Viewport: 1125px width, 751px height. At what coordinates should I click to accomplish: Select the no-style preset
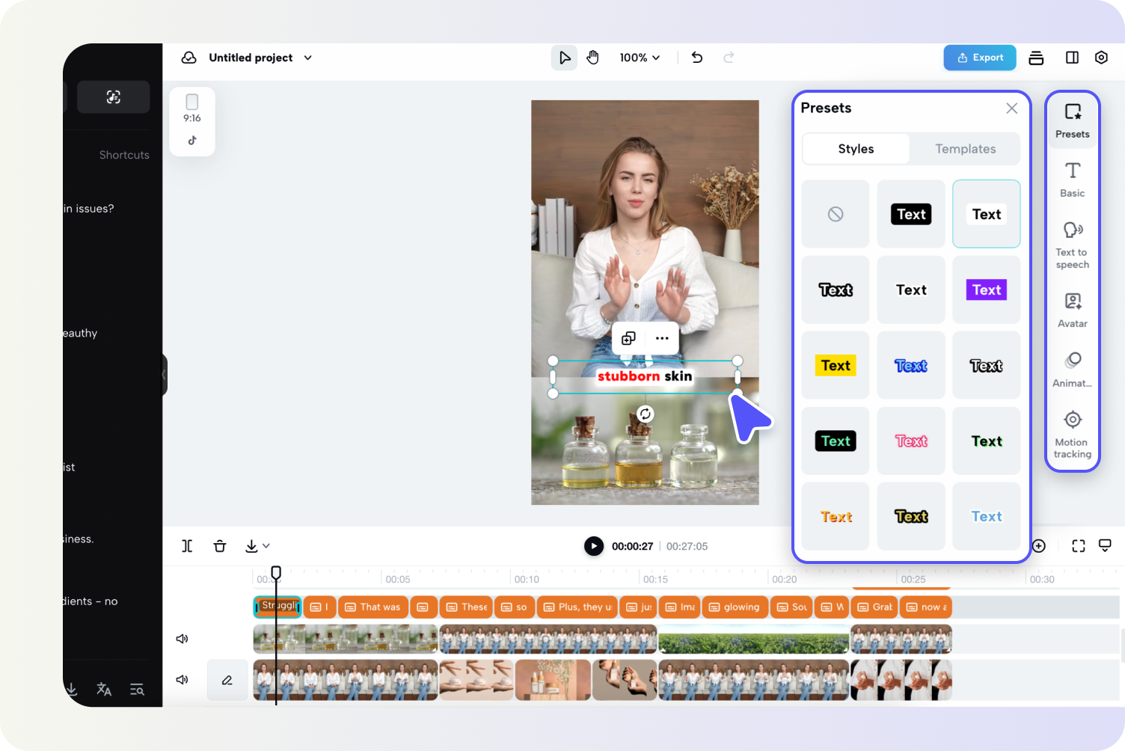(836, 214)
